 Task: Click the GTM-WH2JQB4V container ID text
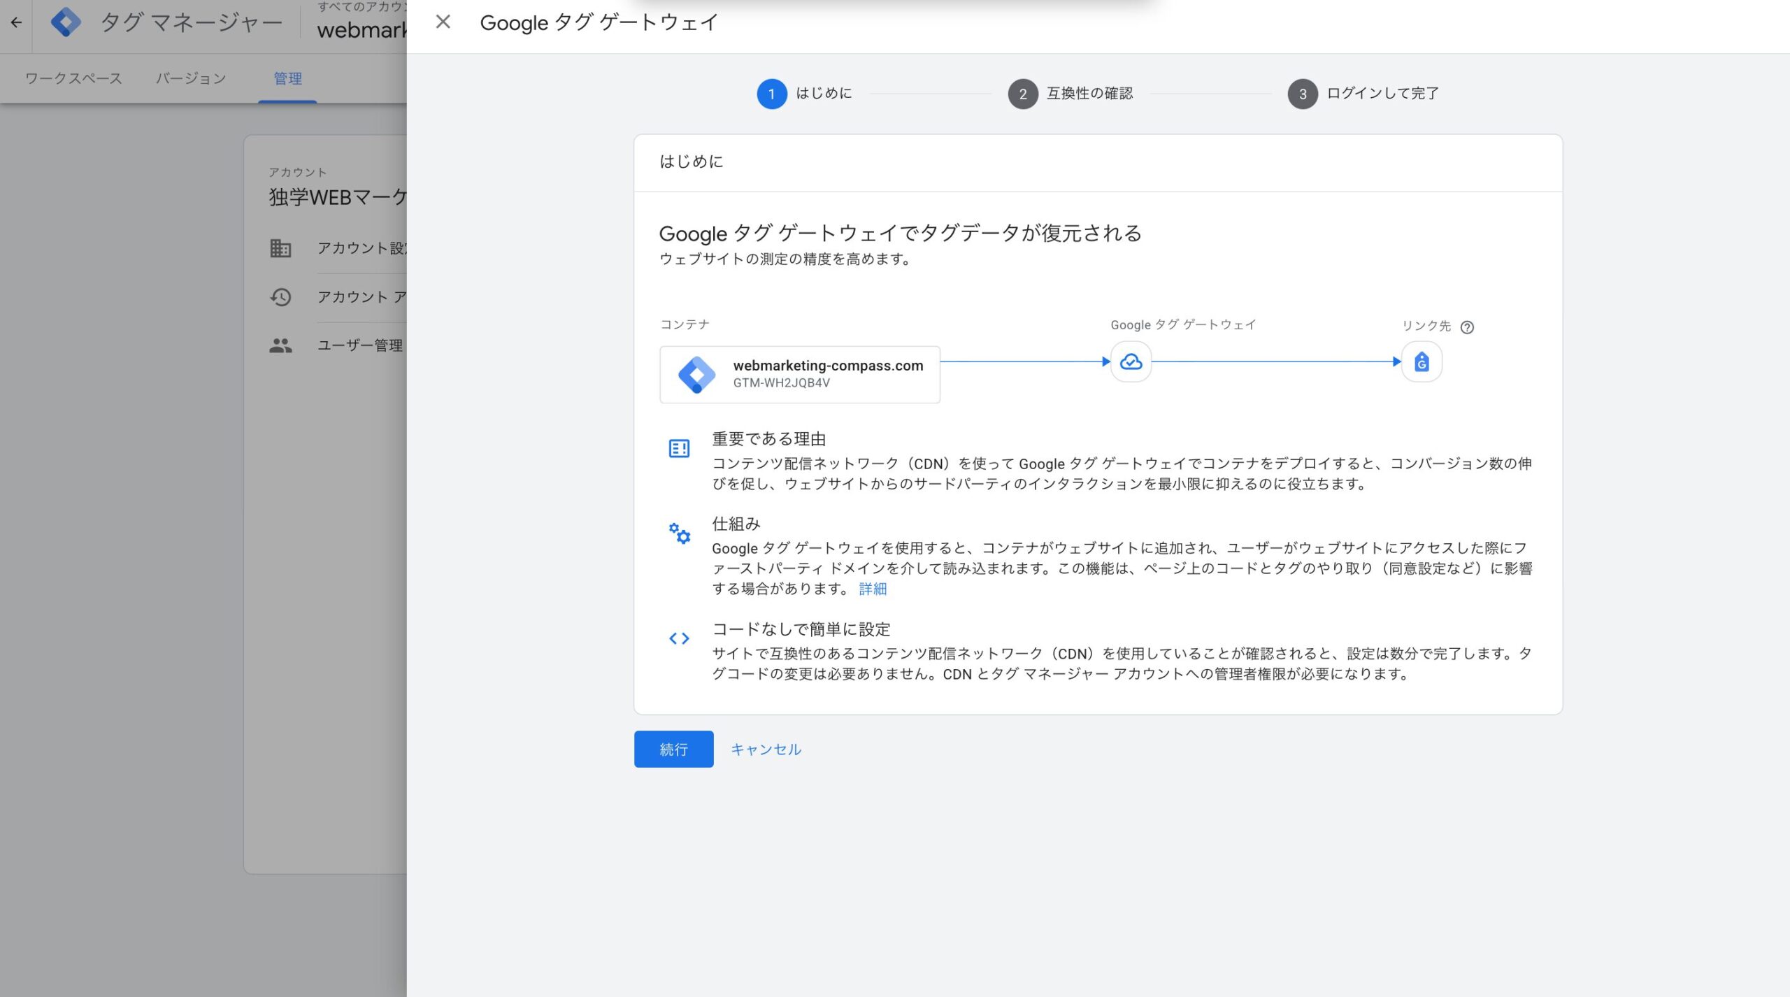781,383
